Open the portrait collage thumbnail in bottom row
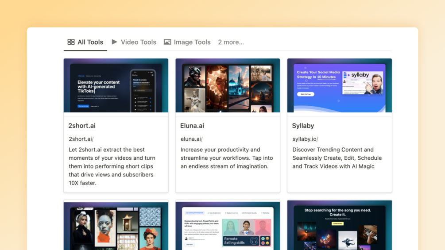Screen dimensions: 445x250 pyautogui.click(x=116, y=226)
